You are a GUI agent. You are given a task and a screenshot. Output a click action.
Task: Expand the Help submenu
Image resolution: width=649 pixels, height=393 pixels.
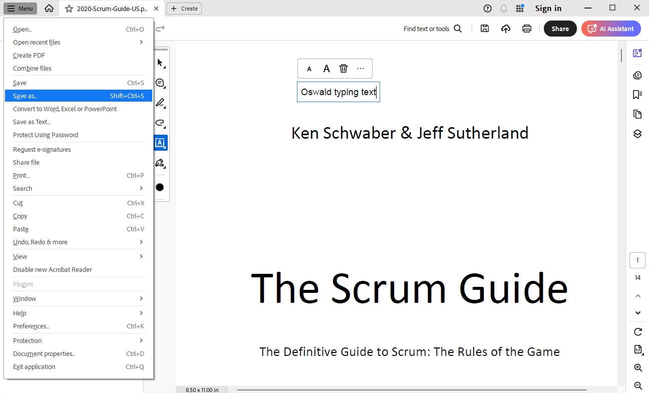(79, 313)
